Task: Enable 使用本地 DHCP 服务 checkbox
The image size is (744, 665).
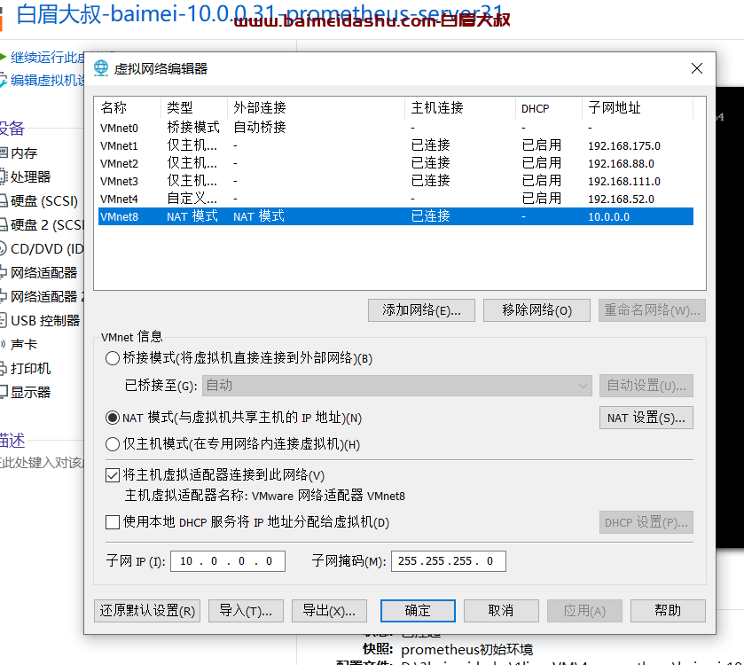Action: point(113,522)
